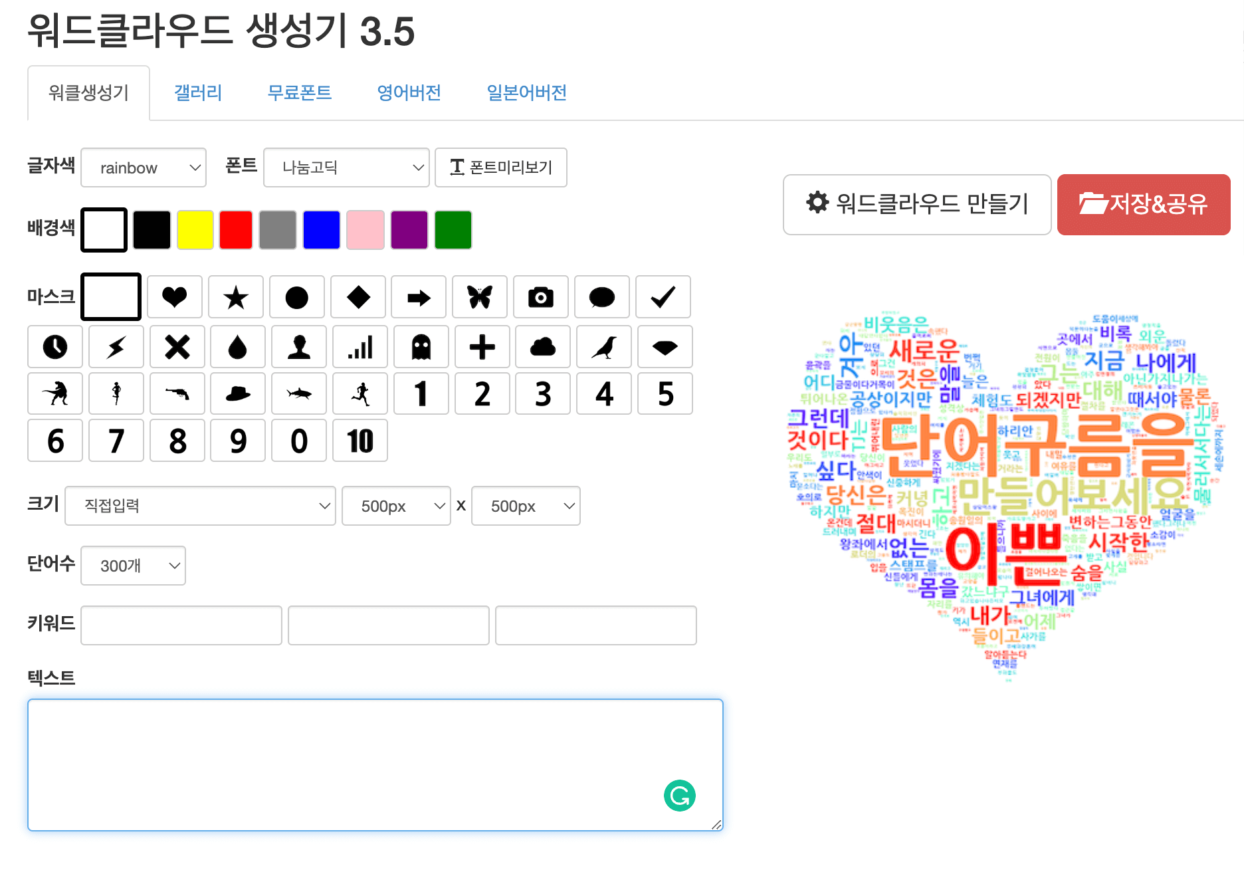
Task: Open the 단어수 word count dropdown
Action: (133, 566)
